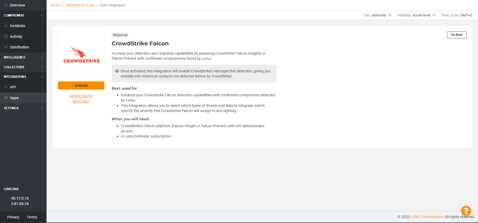Click the API code icon
The height and width of the screenshot is (223, 478).
point(6,87)
